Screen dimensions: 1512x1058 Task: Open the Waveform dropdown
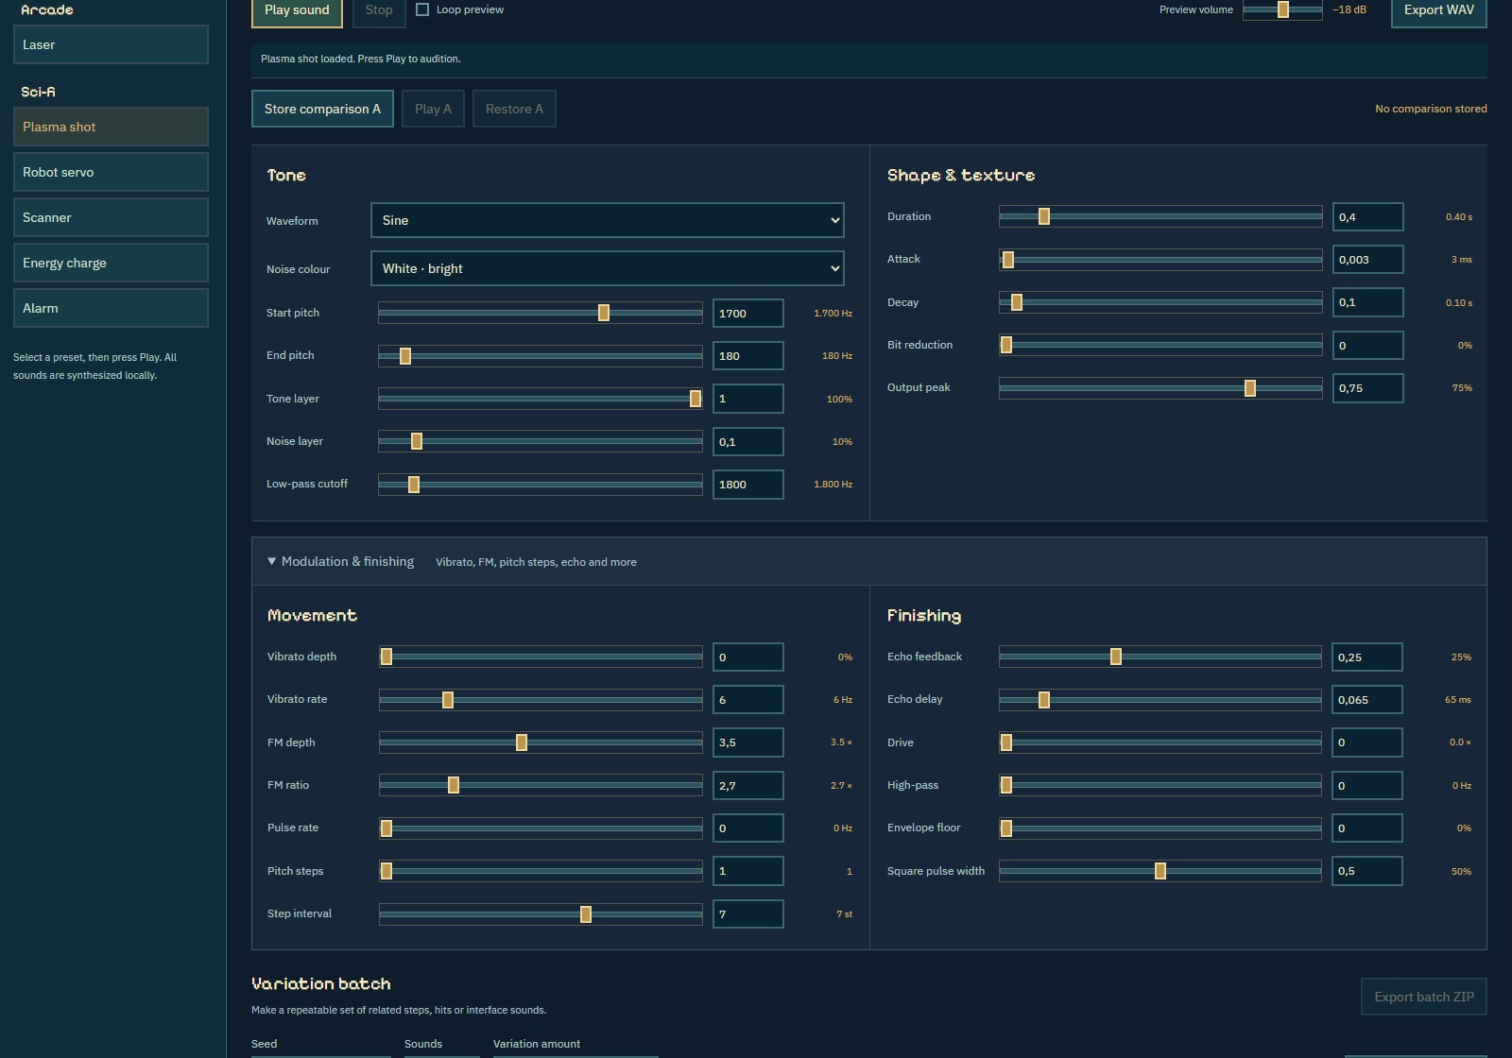tap(607, 220)
